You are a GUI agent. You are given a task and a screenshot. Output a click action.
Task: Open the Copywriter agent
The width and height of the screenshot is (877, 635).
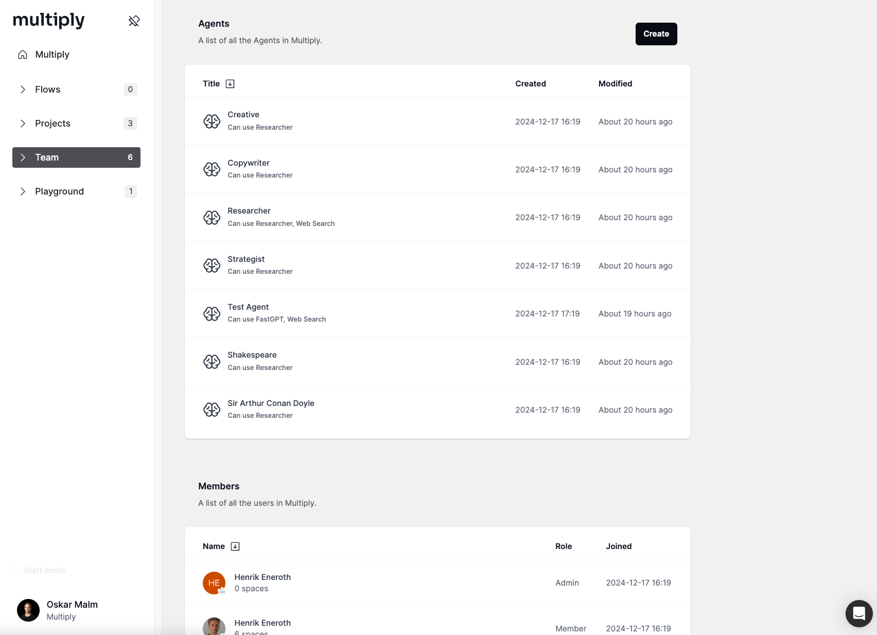click(x=249, y=163)
